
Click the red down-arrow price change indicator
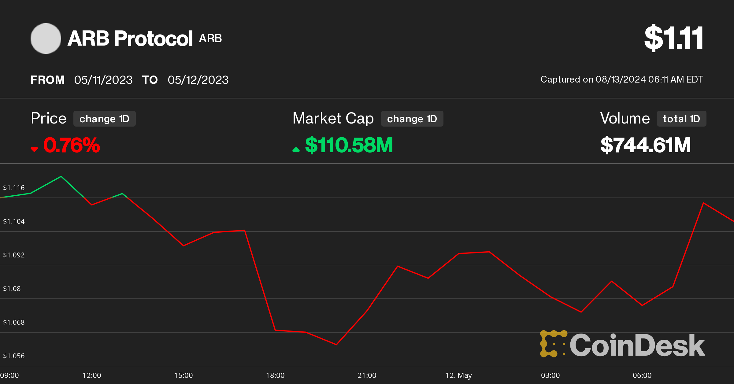34,149
